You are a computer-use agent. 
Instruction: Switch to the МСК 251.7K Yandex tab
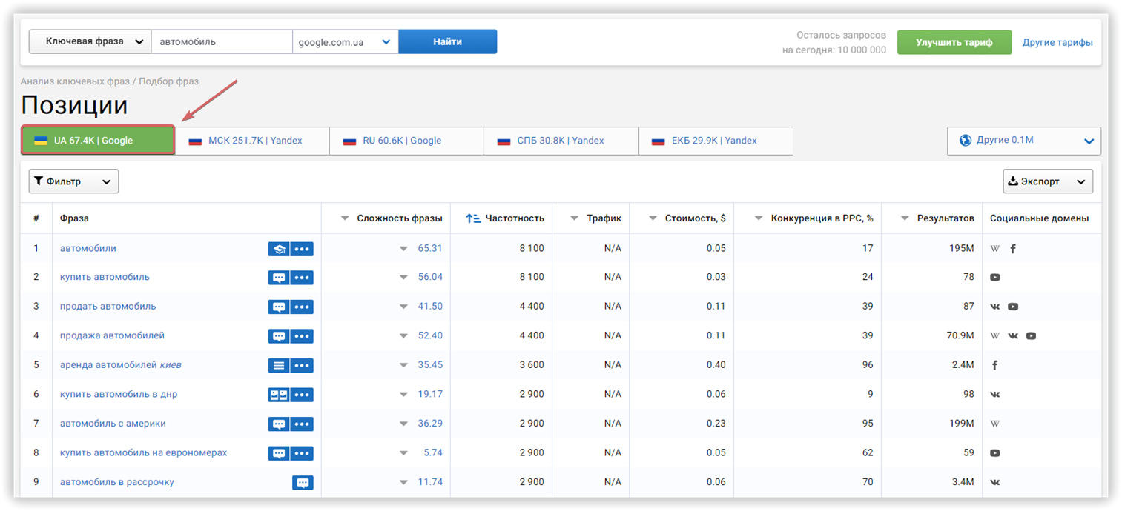tap(252, 140)
